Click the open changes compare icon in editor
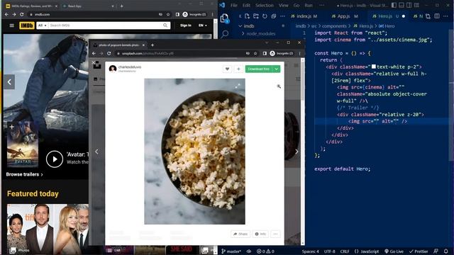The width and height of the screenshot is (454, 255). click(428, 16)
